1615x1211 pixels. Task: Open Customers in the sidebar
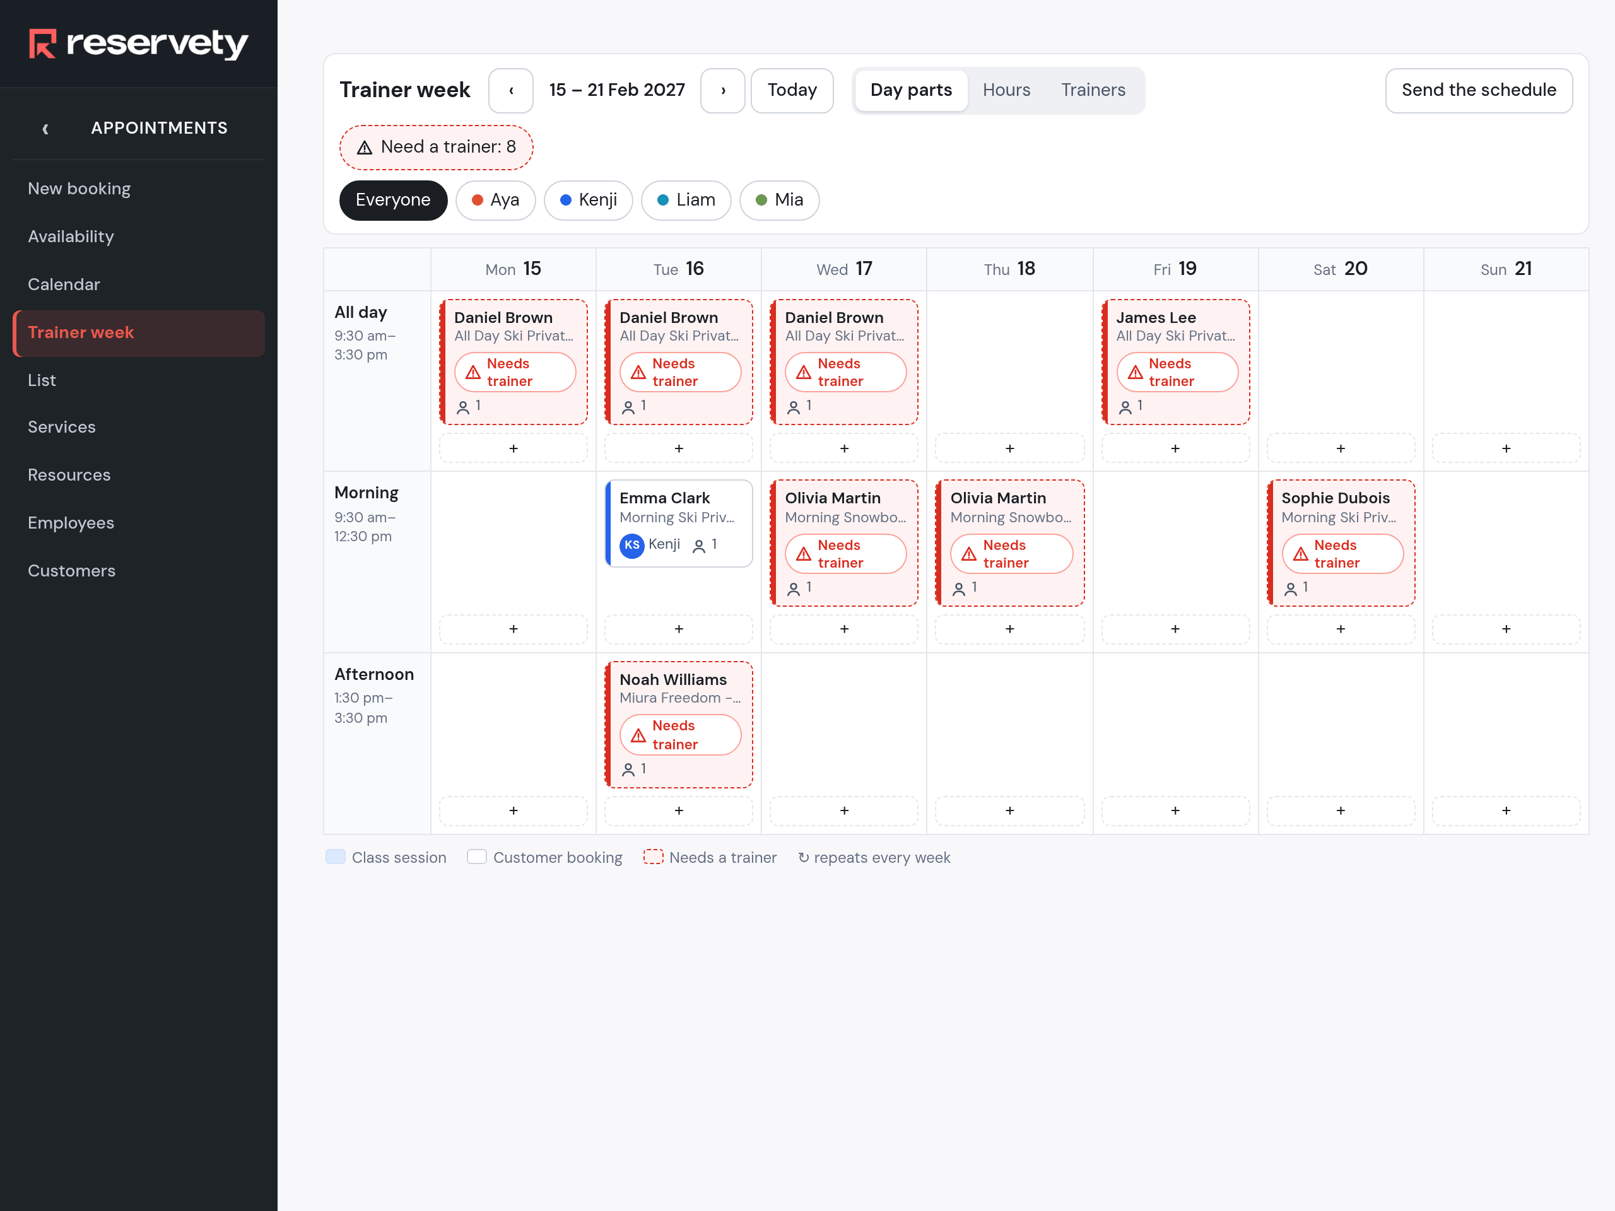point(139,571)
